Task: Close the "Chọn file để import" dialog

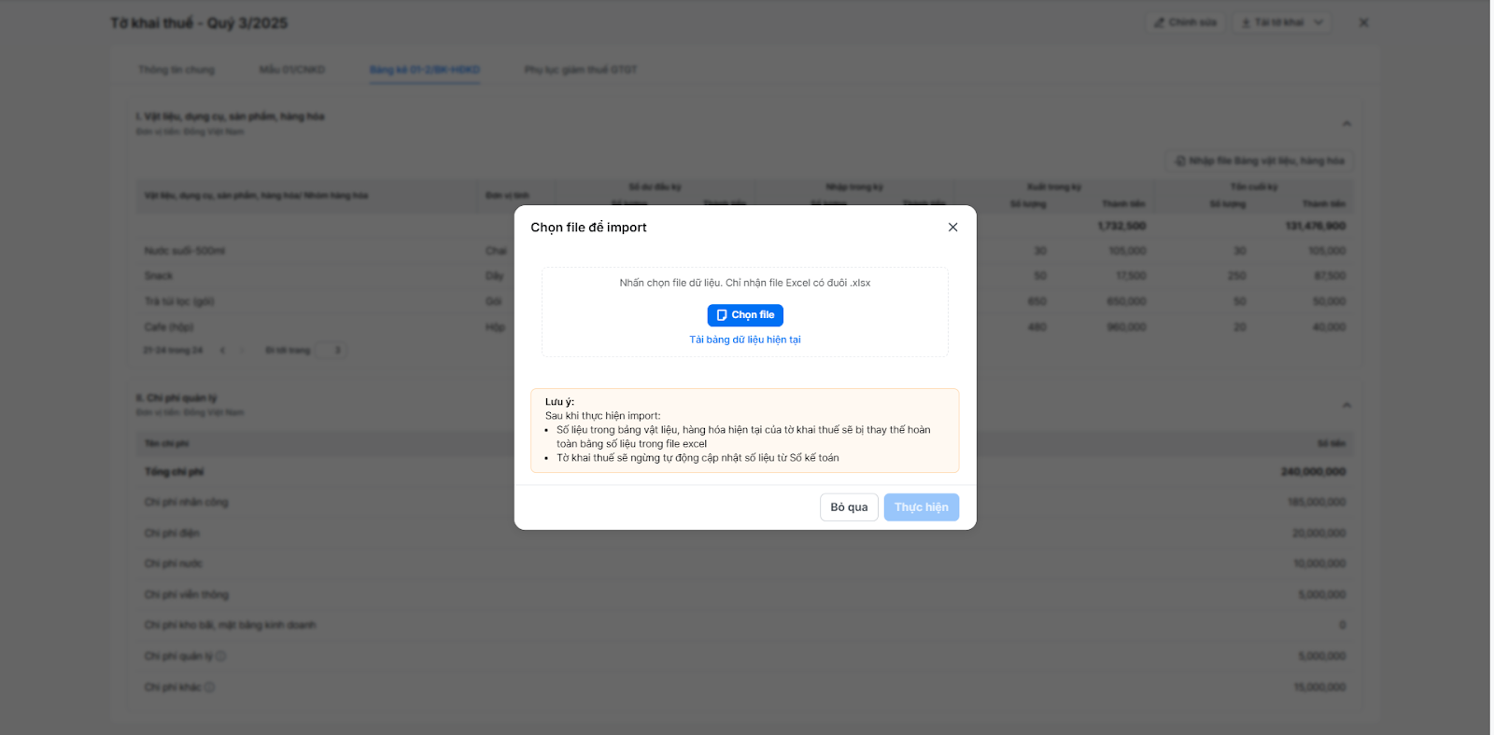Action: [952, 228]
